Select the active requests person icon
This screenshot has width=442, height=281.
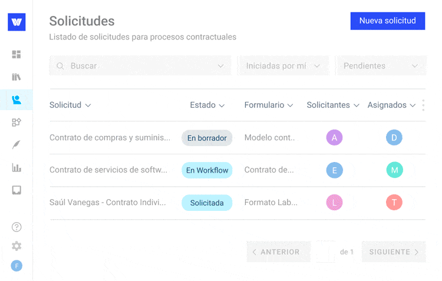(17, 100)
